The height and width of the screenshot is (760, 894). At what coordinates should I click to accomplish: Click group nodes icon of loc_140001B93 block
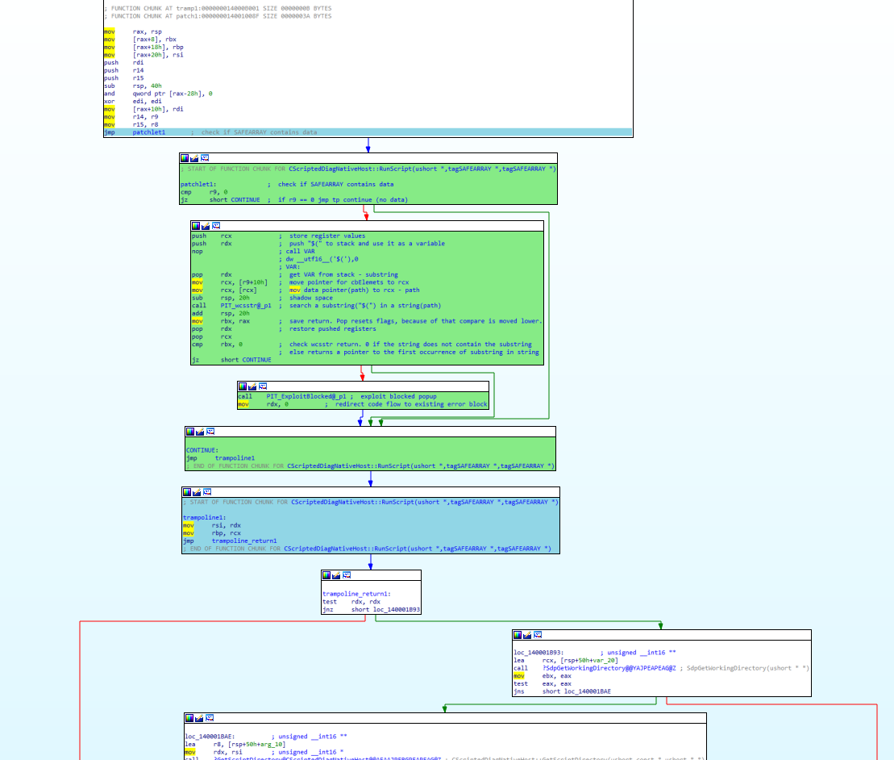click(538, 635)
